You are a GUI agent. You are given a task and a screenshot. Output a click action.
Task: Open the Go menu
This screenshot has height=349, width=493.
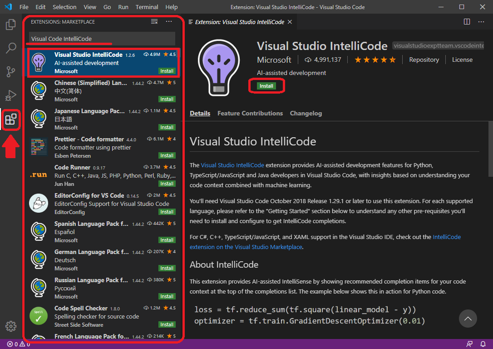click(107, 7)
